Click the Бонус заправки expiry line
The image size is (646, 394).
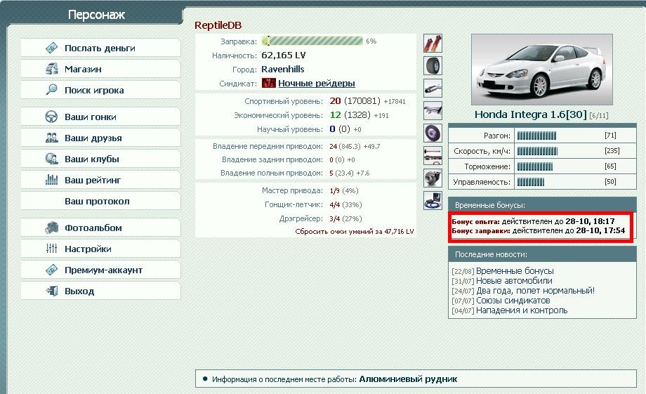coord(539,231)
